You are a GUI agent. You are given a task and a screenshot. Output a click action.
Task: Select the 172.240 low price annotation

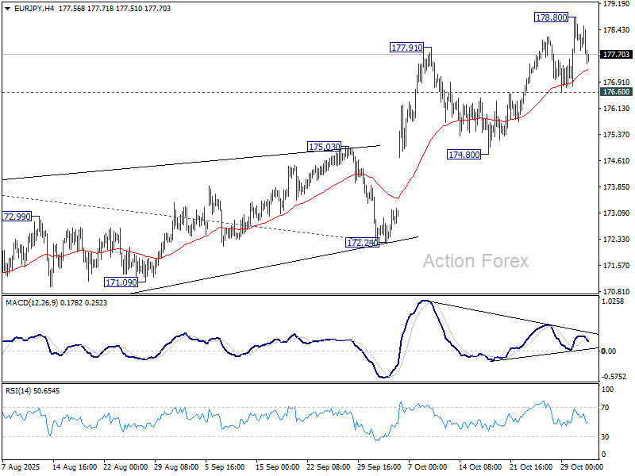pos(362,242)
